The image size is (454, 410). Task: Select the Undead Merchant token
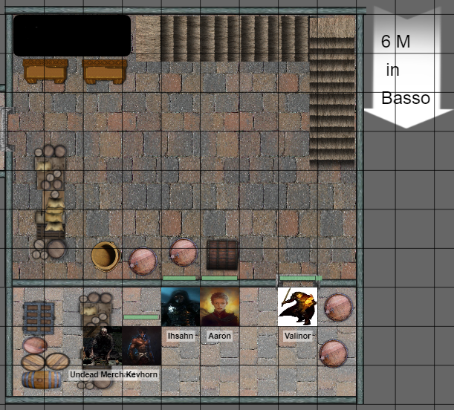(103, 346)
